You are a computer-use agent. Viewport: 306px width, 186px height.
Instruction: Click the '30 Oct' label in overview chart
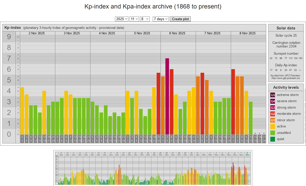(x=192, y=154)
